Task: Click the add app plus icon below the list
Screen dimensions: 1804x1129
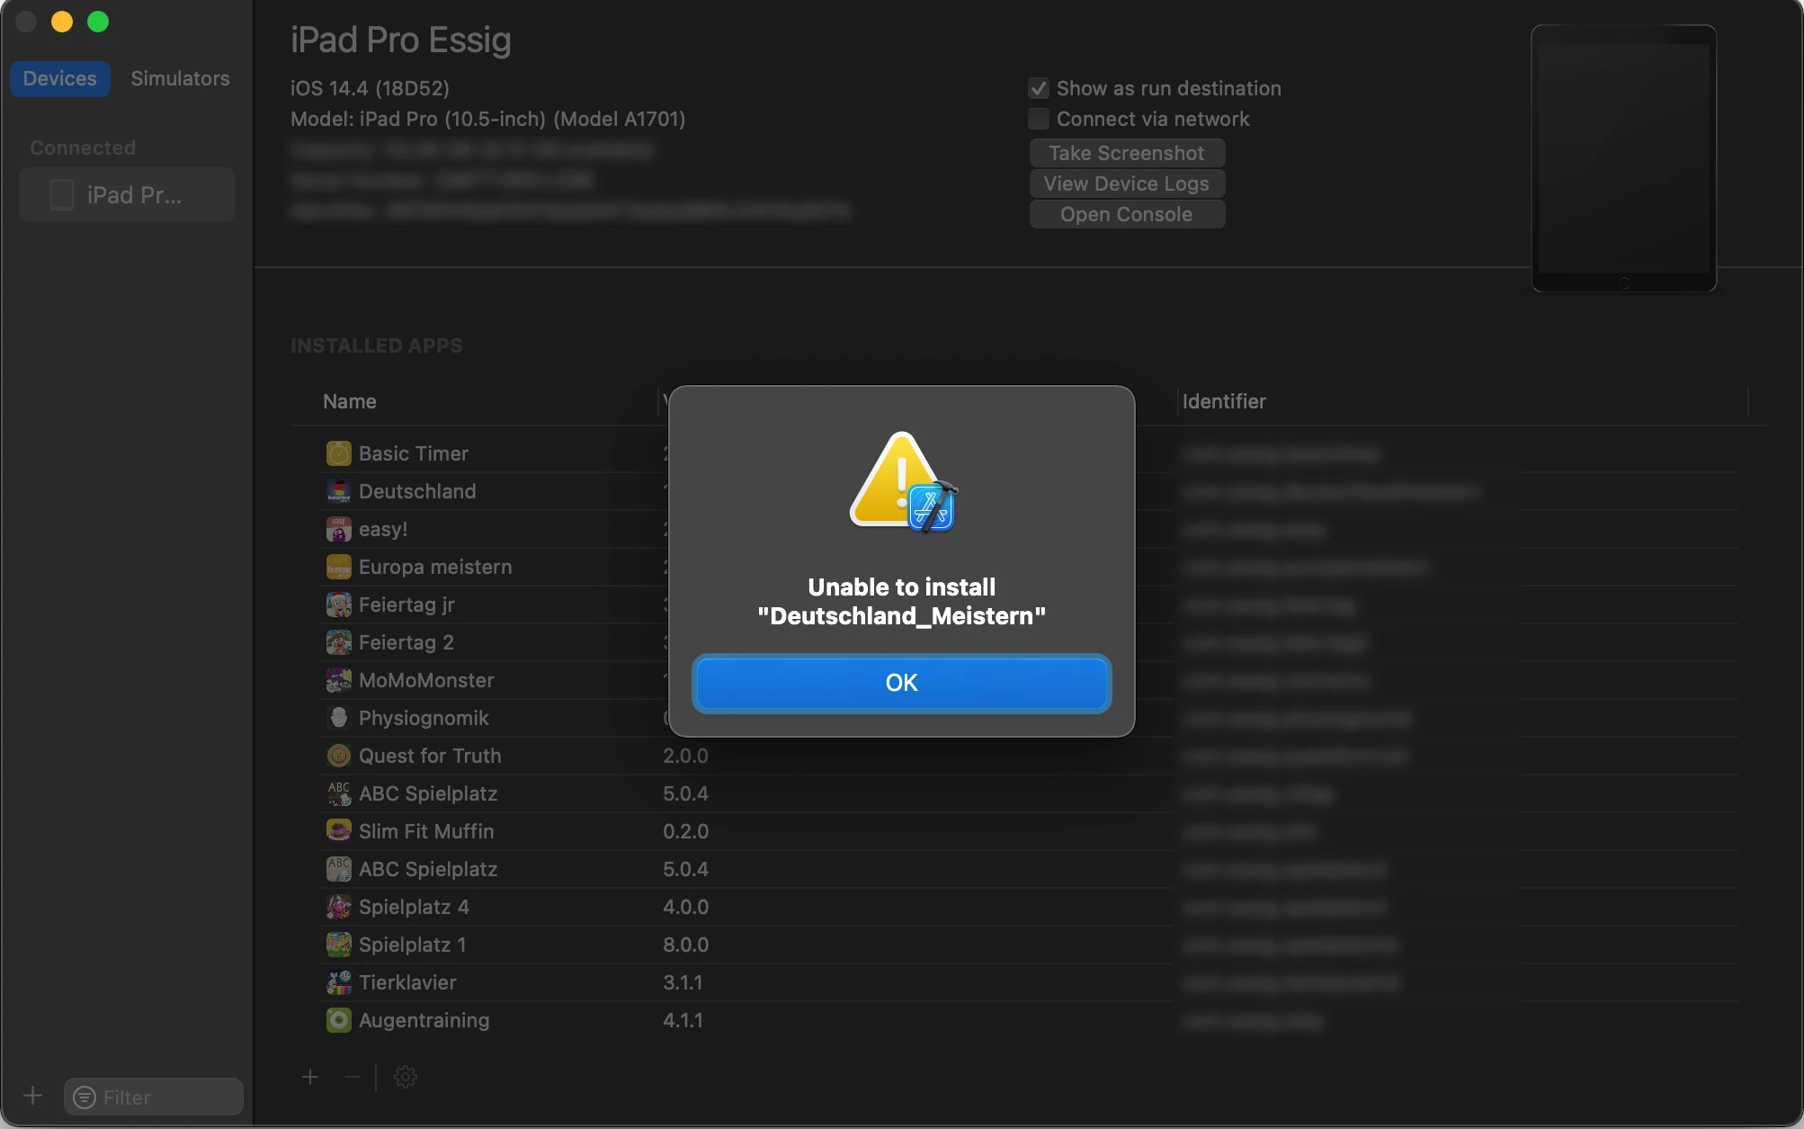Action: 310,1077
